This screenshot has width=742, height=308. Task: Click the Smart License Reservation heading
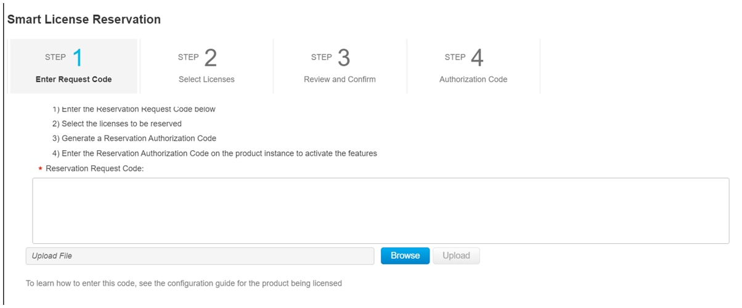(x=84, y=19)
